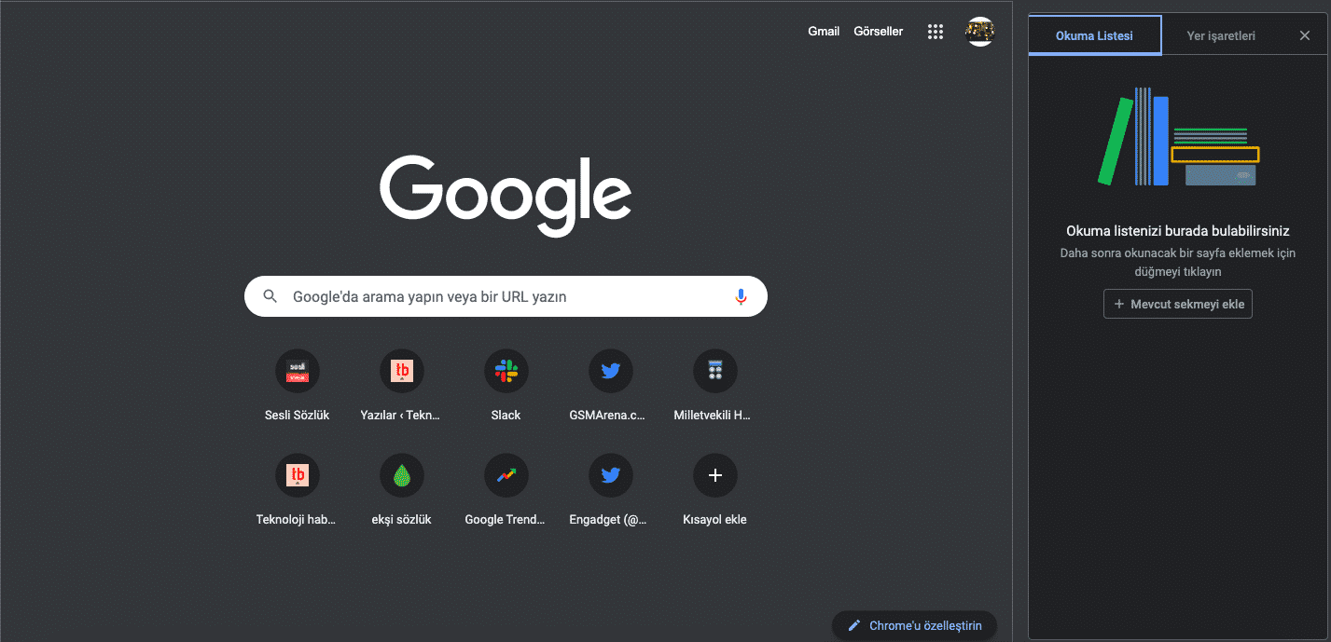Select the Okuma Listesi tab
The image size is (1331, 642).
coord(1095,35)
